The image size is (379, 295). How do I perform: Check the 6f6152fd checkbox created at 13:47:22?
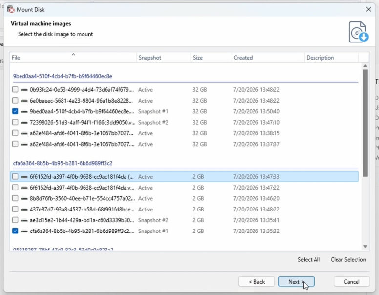[15, 188]
